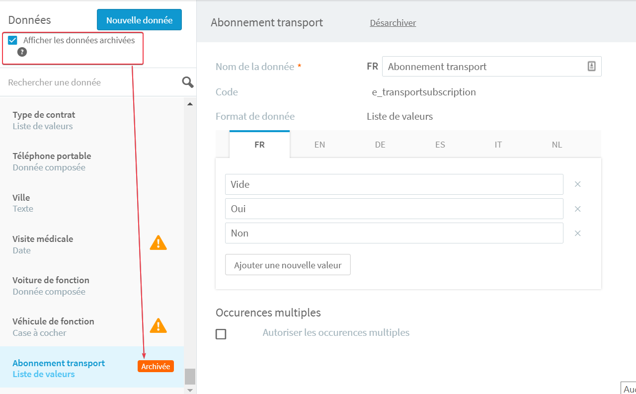Viewport: 636px width, 394px height.
Task: Open the help question mark icon
Action: [22, 52]
